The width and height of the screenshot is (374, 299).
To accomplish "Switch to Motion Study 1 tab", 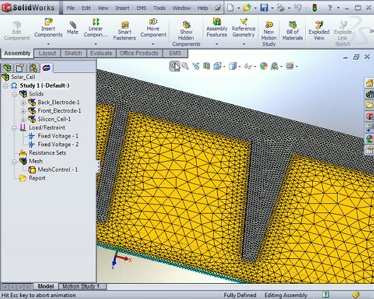I will pos(81,286).
